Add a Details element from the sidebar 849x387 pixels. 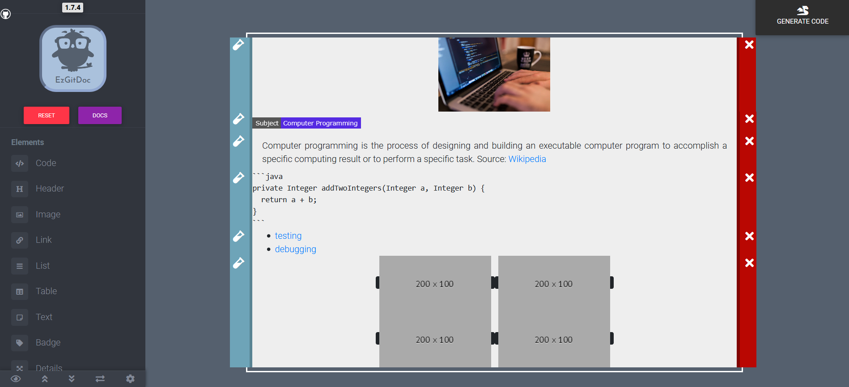click(x=37, y=366)
